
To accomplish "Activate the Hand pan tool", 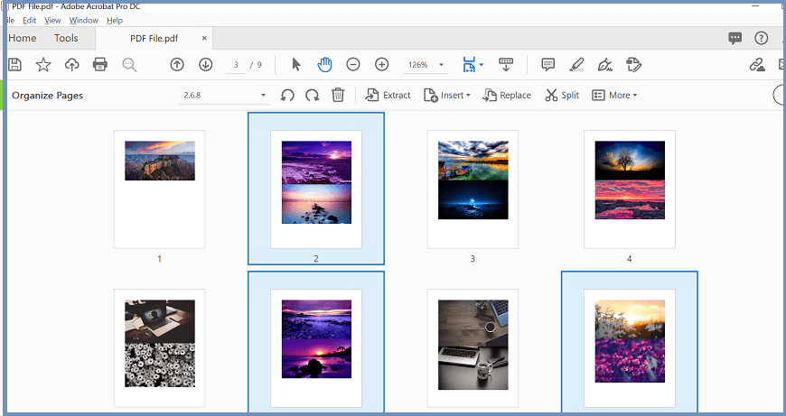I will click(x=325, y=65).
